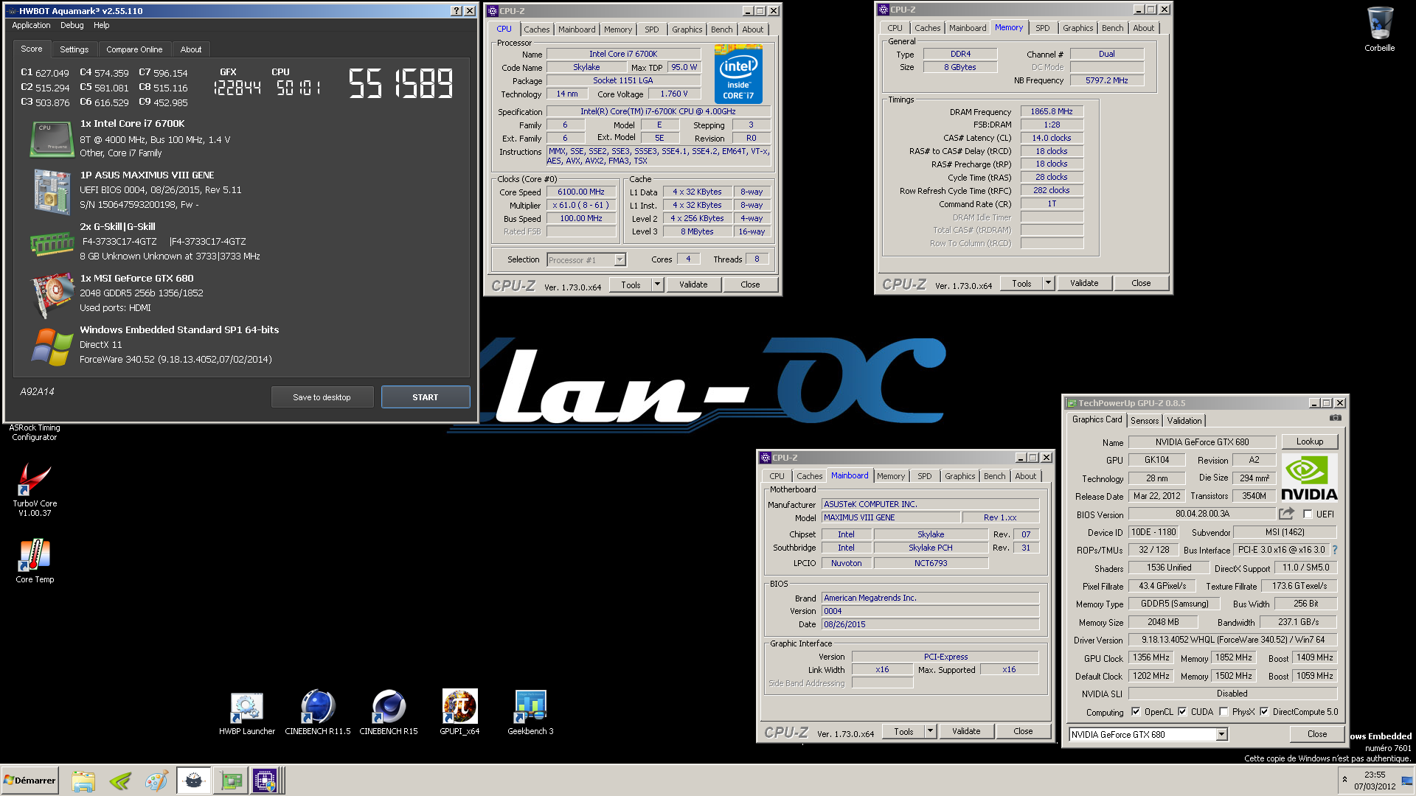Screen dimensions: 1416x796
Task: Click the NVIDIA logo in GPU-Z
Action: coord(1309,478)
